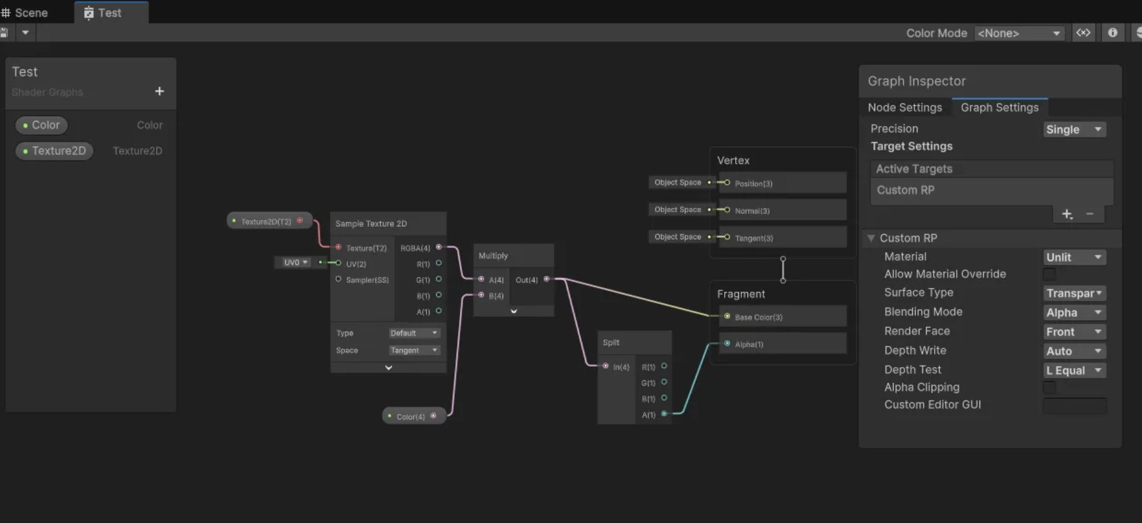Click Split node In(4) input port
Screen dimensions: 1142x523
coord(606,366)
